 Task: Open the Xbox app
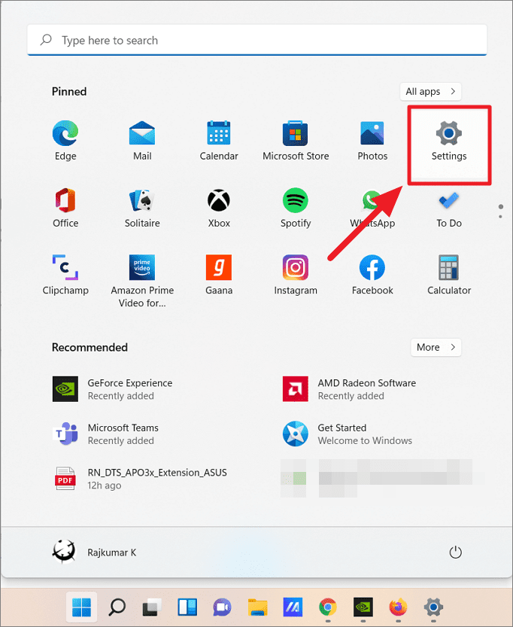click(x=219, y=208)
